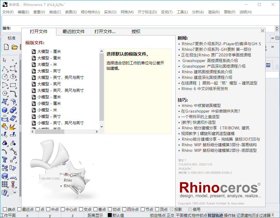Enable the 切点 object snap checkbox
Viewport: 280px width, 218px height.
click(110, 209)
